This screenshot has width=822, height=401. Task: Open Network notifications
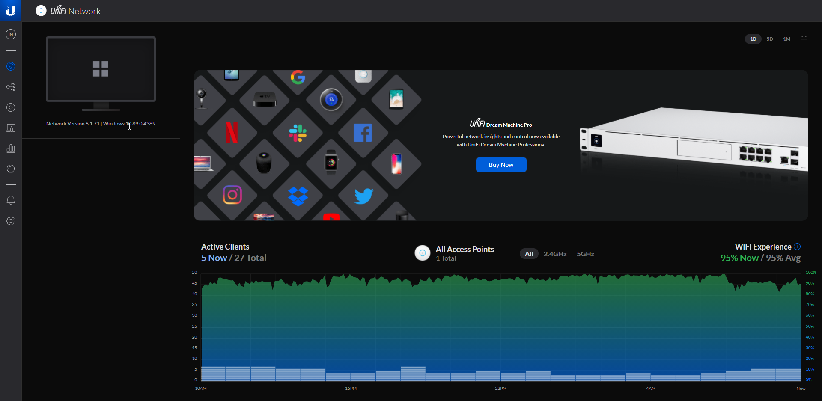point(11,200)
